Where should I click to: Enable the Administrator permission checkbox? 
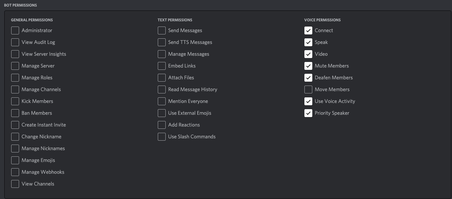[x=15, y=30]
